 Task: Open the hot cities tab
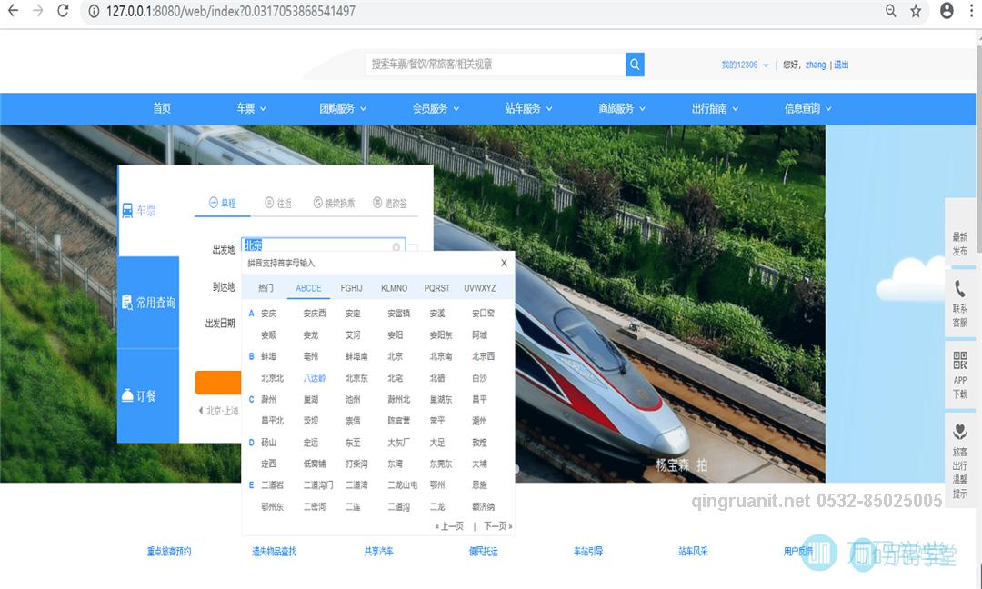click(x=265, y=288)
